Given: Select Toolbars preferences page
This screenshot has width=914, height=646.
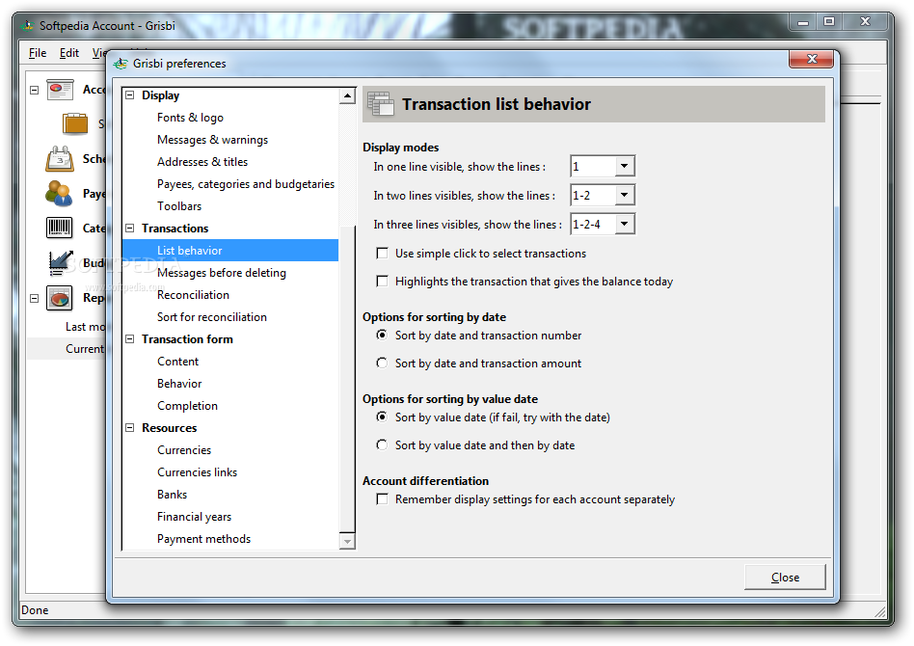Looking at the screenshot, I should [179, 205].
